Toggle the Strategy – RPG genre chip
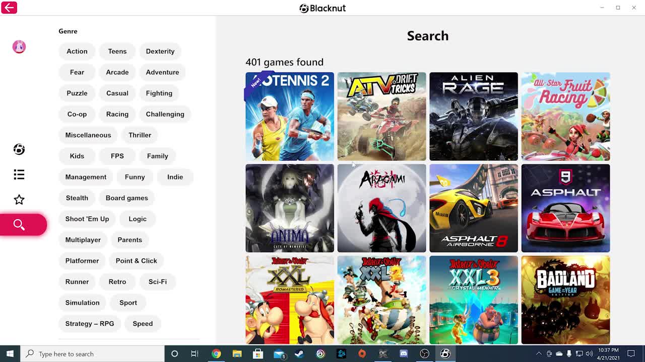 (90, 324)
